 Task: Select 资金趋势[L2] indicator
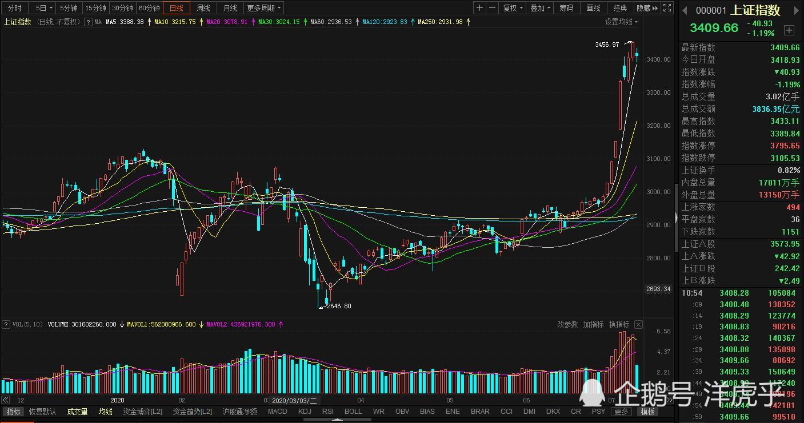point(193,412)
